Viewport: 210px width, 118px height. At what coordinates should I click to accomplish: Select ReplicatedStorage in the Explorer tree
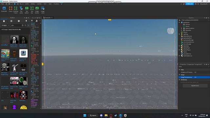(x=188, y=40)
